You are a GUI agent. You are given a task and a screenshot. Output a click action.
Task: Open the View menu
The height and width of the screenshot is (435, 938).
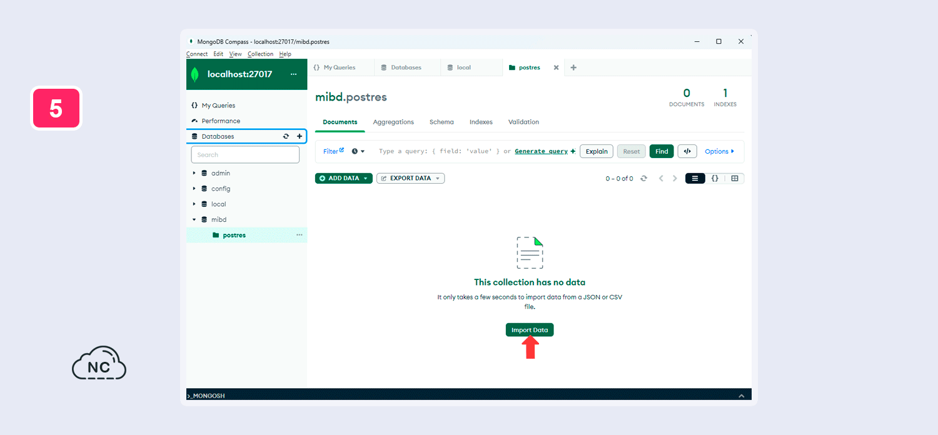click(x=235, y=54)
